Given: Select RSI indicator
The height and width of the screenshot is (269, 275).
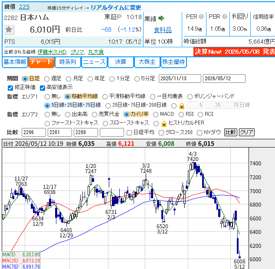Looking at the screenshot, I should 181,115.
